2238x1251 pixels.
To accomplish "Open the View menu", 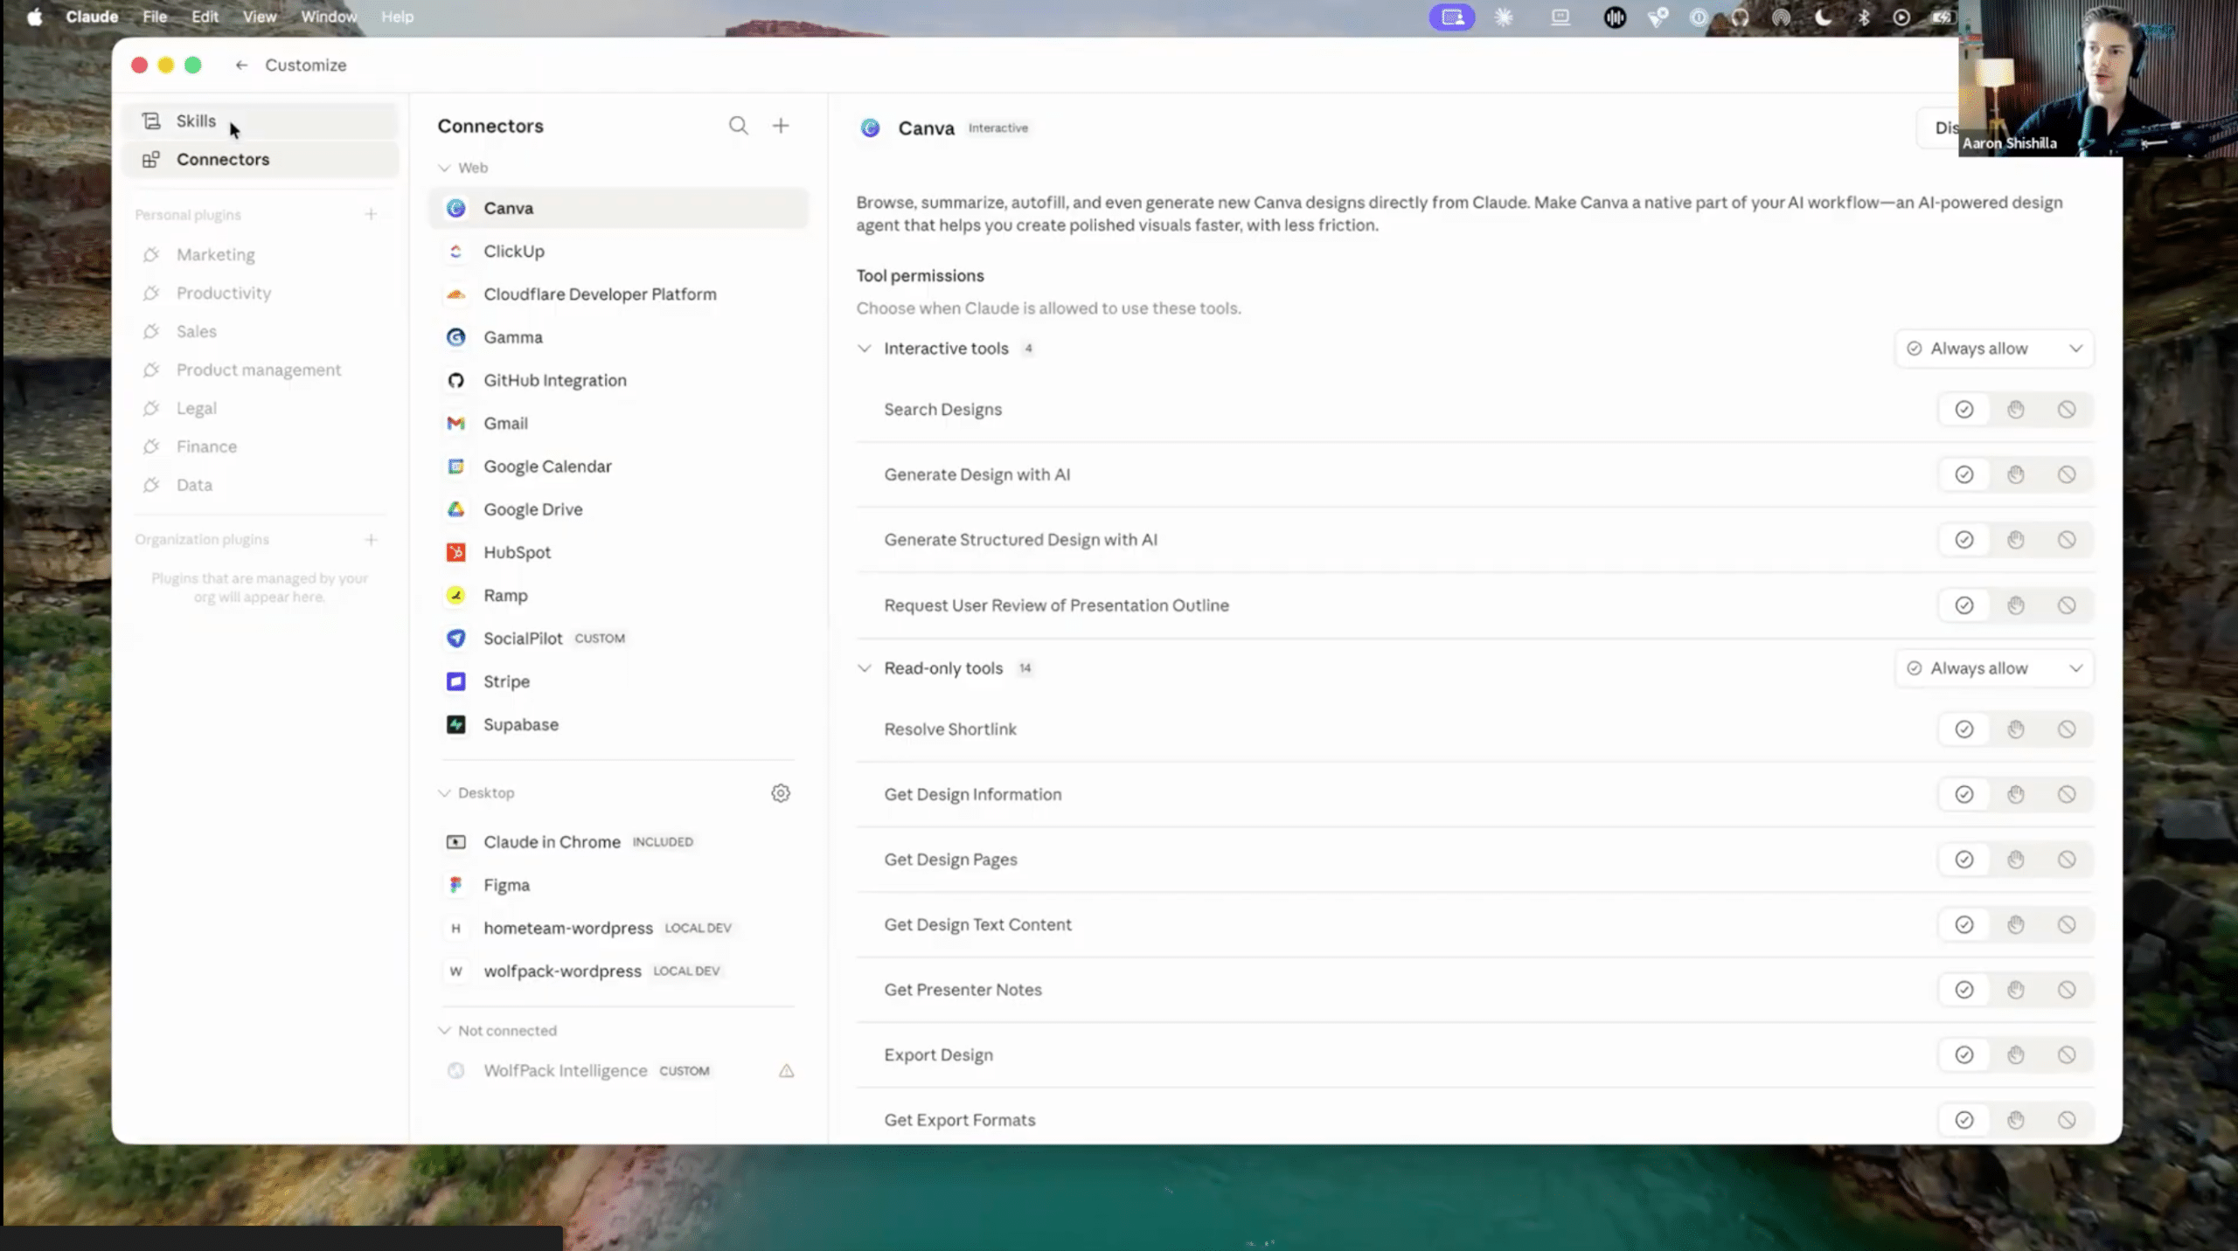I will (x=260, y=17).
